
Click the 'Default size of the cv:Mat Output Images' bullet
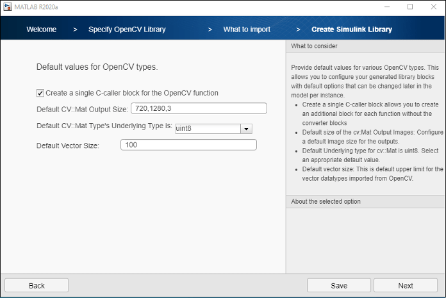(372, 137)
